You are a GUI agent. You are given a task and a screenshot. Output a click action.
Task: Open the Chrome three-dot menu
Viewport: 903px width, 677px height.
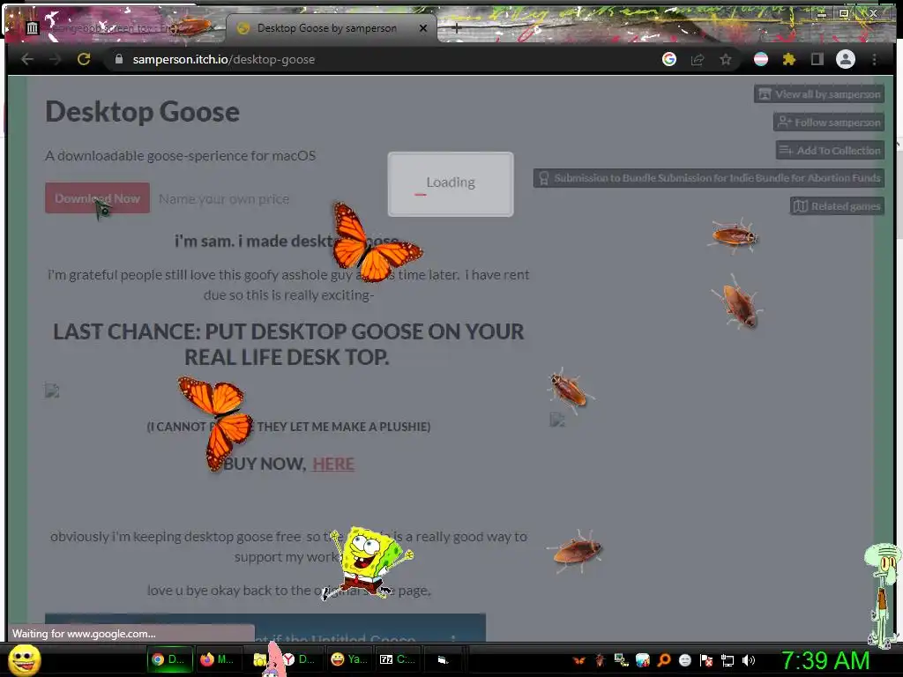874,59
